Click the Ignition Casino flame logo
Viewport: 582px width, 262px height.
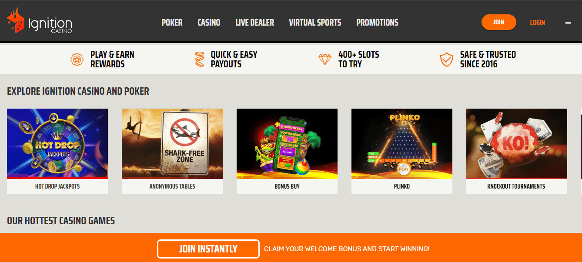tap(16, 20)
